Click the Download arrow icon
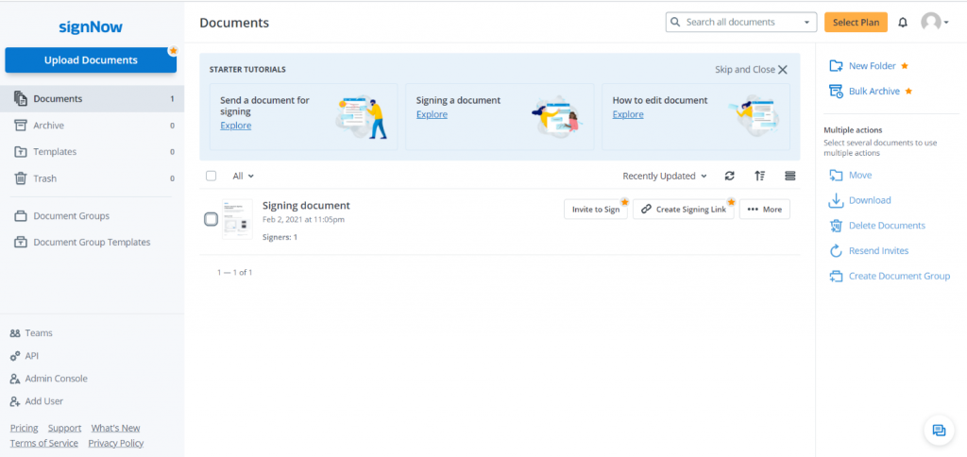This screenshot has width=967, height=457. point(836,200)
